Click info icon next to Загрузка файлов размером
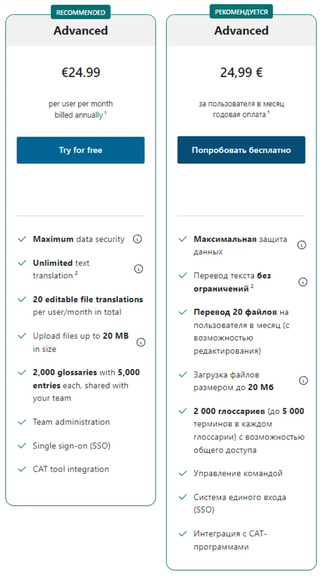This screenshot has width=334, height=580. pos(304,380)
